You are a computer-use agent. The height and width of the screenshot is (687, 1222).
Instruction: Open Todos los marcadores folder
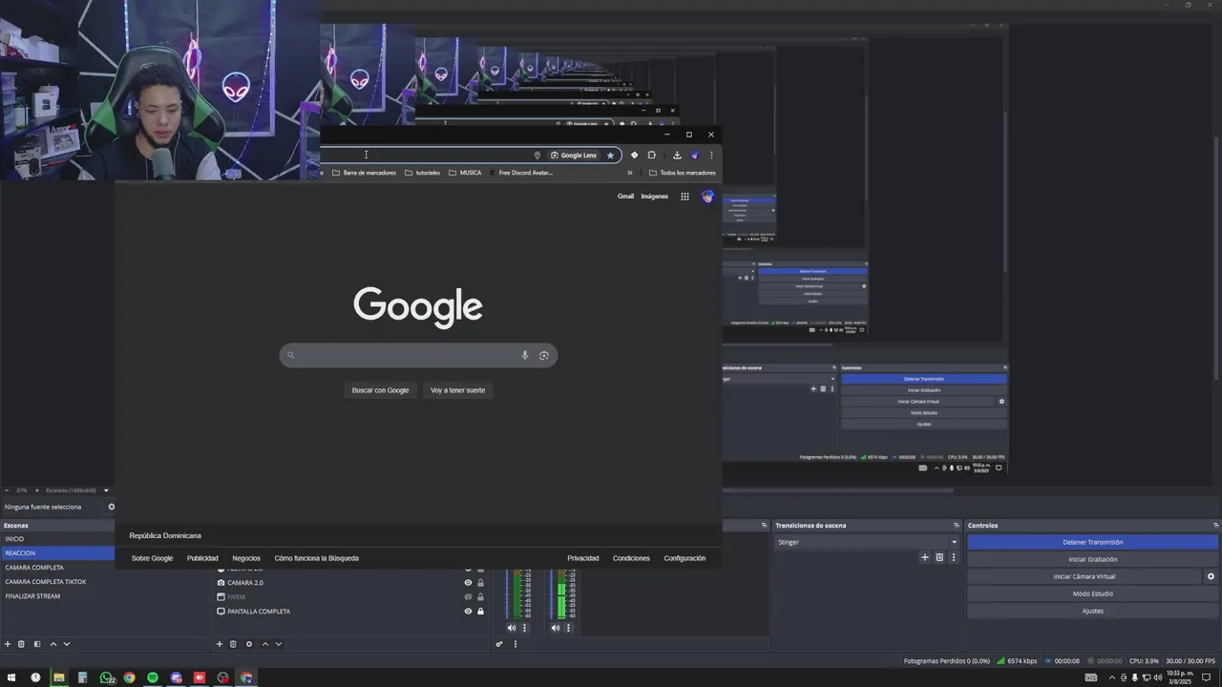click(x=682, y=173)
